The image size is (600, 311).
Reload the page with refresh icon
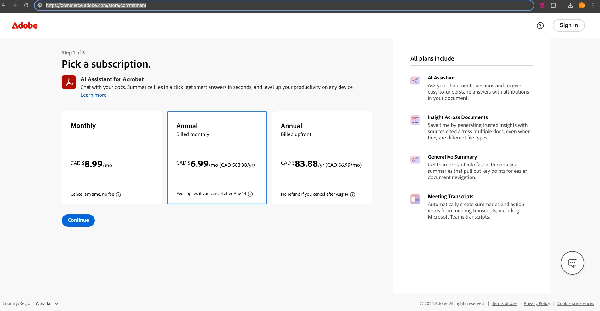pyautogui.click(x=26, y=5)
